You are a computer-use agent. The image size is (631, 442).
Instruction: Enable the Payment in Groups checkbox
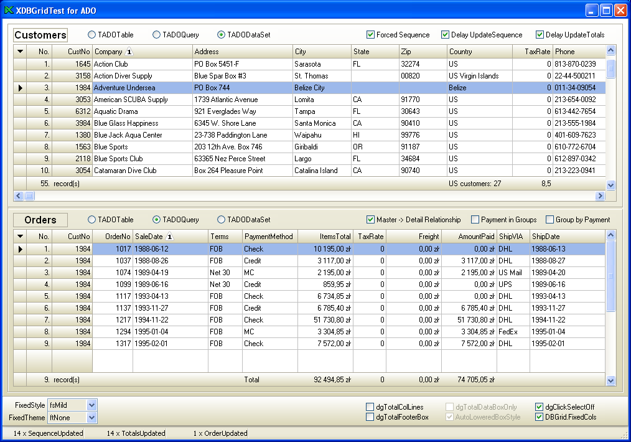pos(475,220)
